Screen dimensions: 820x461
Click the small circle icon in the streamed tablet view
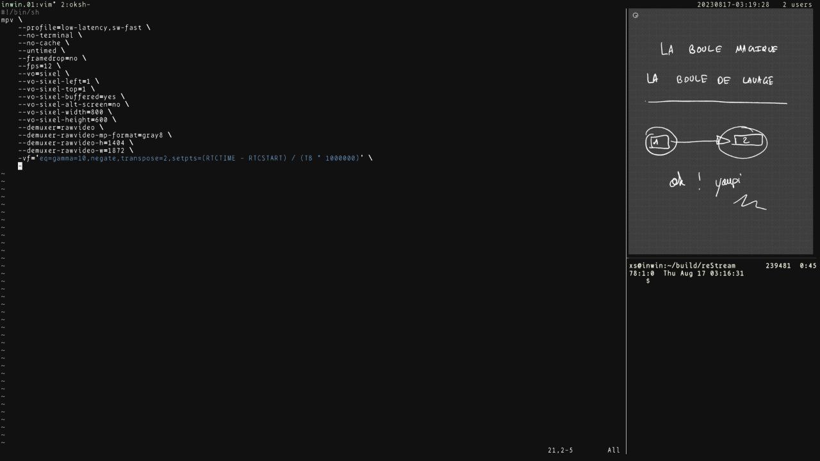(x=635, y=15)
